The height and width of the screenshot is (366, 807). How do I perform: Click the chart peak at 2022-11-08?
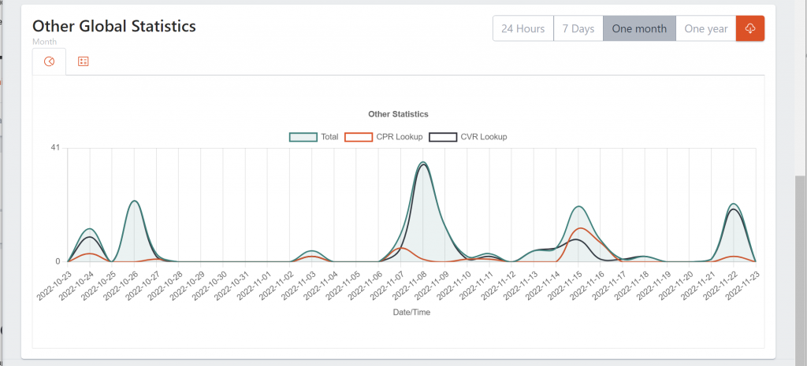[x=423, y=163]
